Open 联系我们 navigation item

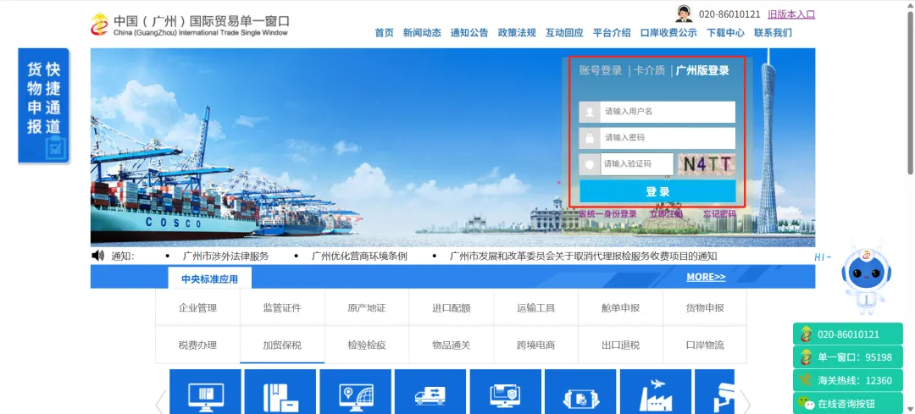pos(773,33)
